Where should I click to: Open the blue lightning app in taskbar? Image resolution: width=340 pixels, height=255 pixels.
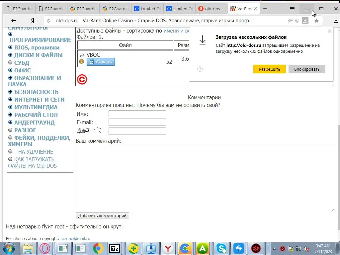238,248
